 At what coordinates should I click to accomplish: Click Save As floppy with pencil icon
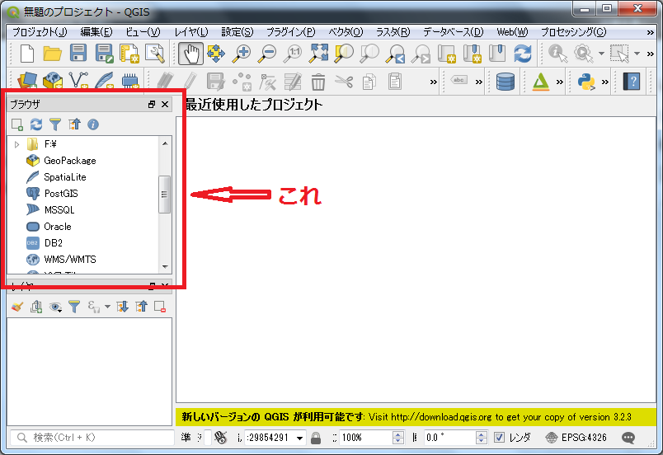coord(104,54)
